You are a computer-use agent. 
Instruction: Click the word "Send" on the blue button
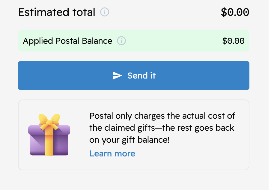tap(134, 76)
